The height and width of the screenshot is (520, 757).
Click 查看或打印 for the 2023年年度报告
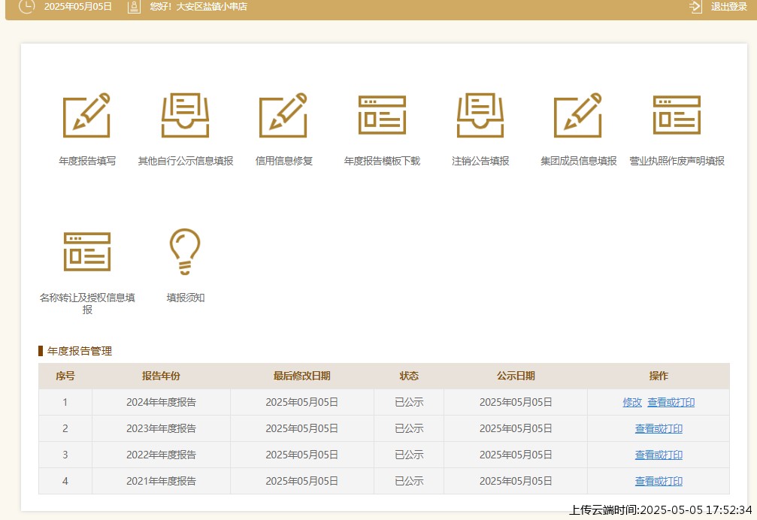click(659, 428)
